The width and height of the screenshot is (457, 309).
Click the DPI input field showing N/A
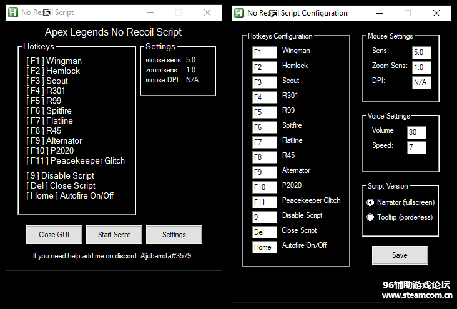click(x=422, y=82)
